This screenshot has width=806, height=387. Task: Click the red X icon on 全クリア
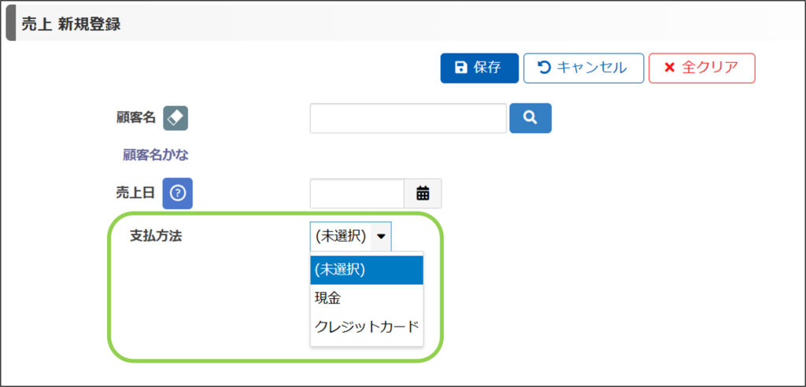pyautogui.click(x=670, y=68)
